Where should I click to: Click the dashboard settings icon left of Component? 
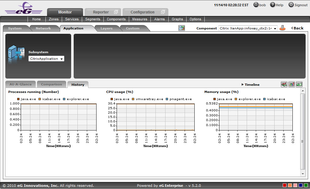pyautogui.click(x=181, y=28)
